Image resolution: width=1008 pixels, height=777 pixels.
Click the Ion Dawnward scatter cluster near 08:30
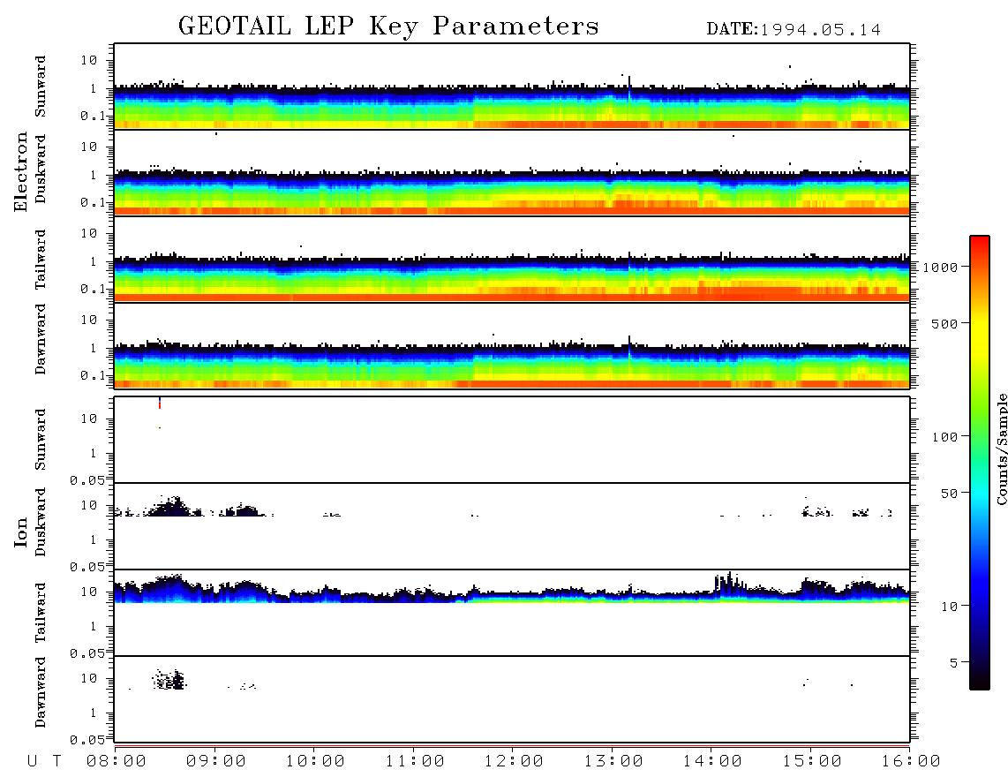(169, 680)
